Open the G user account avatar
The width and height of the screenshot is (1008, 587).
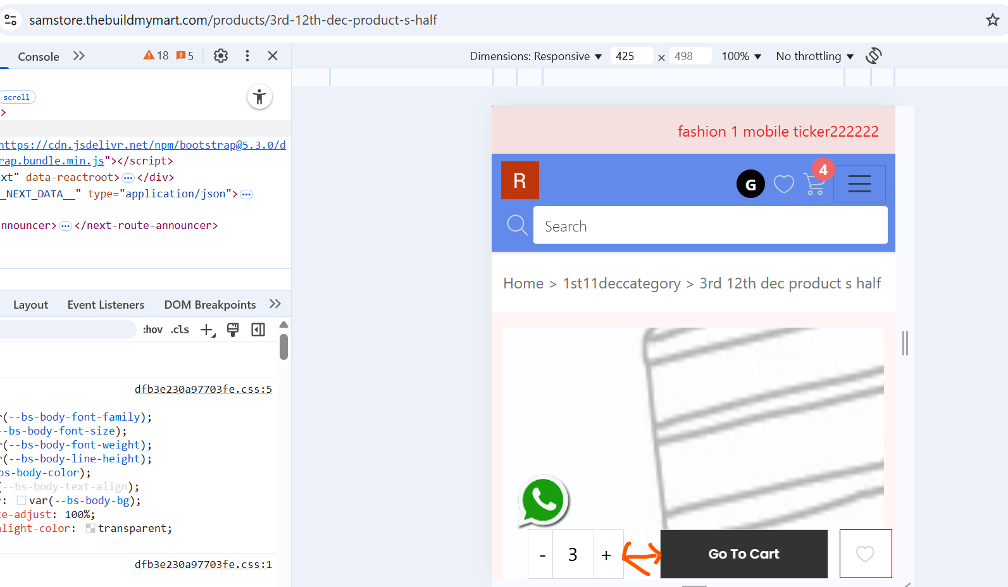[x=750, y=184]
